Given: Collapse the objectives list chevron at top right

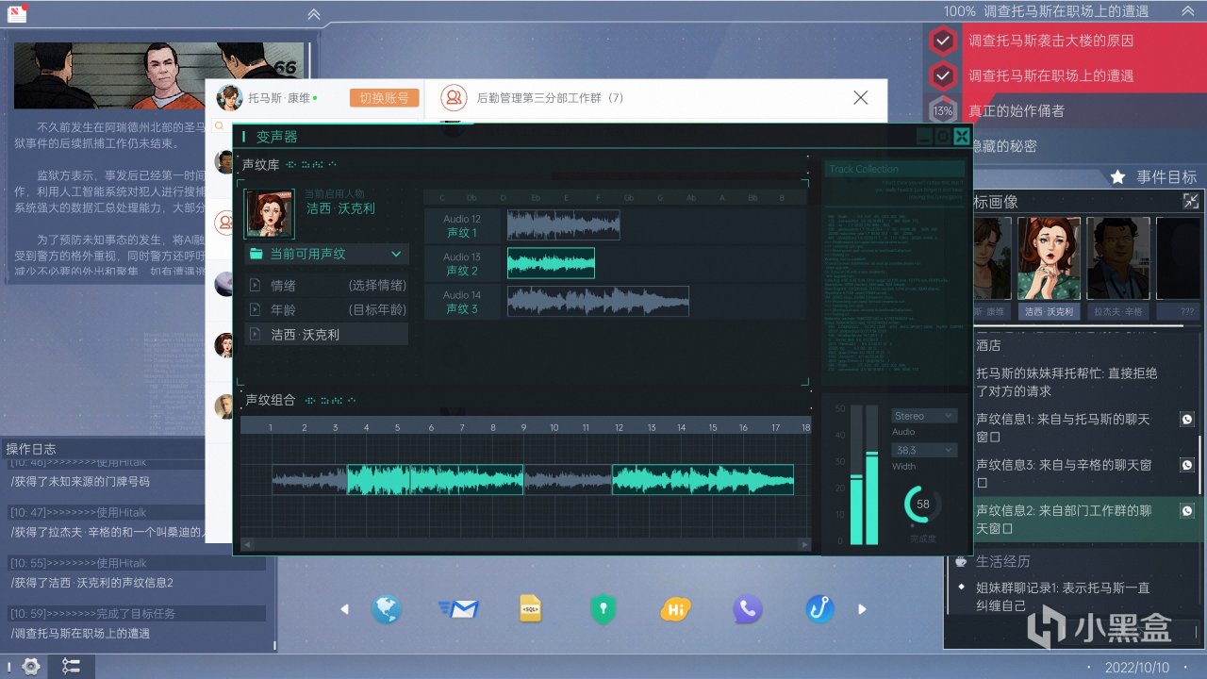Looking at the screenshot, I should point(1188,11).
